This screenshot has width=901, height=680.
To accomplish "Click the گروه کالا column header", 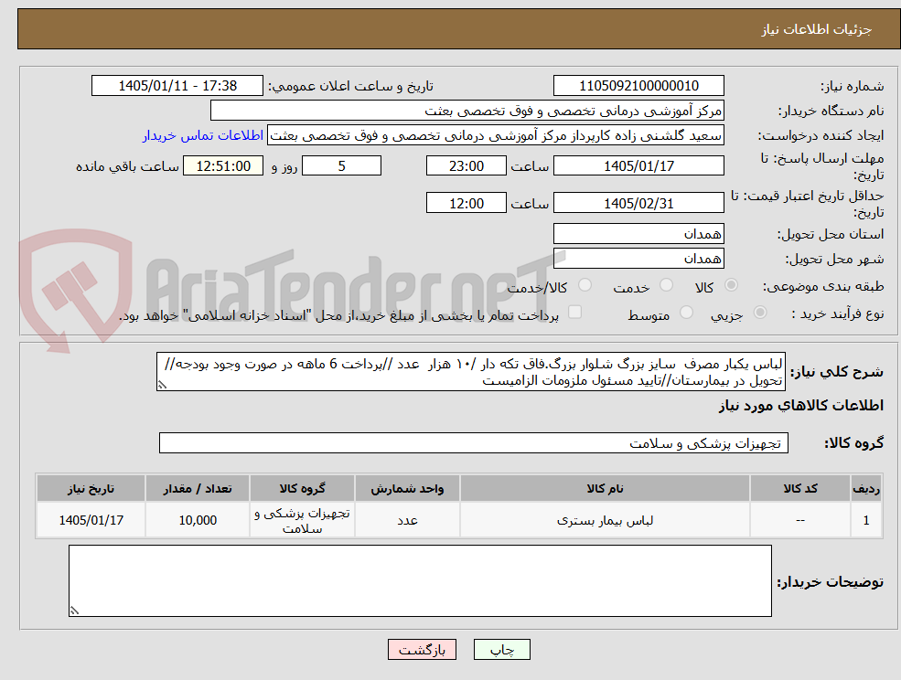I will coord(302,489).
